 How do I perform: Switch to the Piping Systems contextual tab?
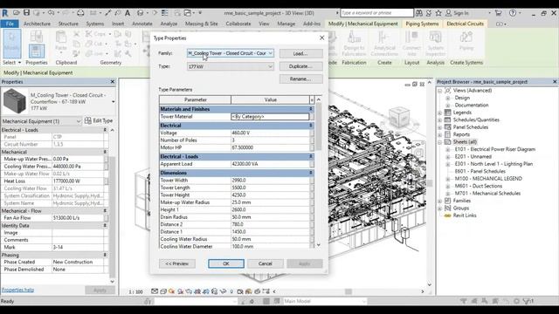(x=422, y=24)
